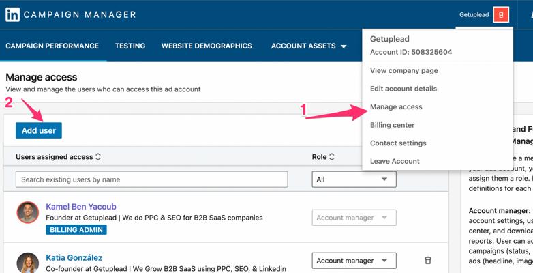Switch to Campaign Performance tab

[52, 46]
